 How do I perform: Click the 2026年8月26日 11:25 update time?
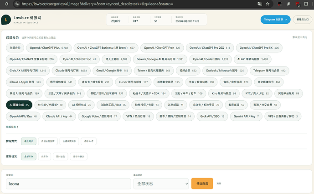click(187, 21)
